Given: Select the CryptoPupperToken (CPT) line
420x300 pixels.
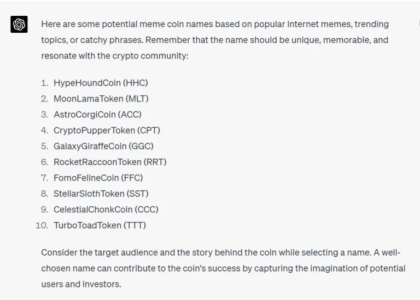Looking at the screenshot, I should tap(107, 130).
